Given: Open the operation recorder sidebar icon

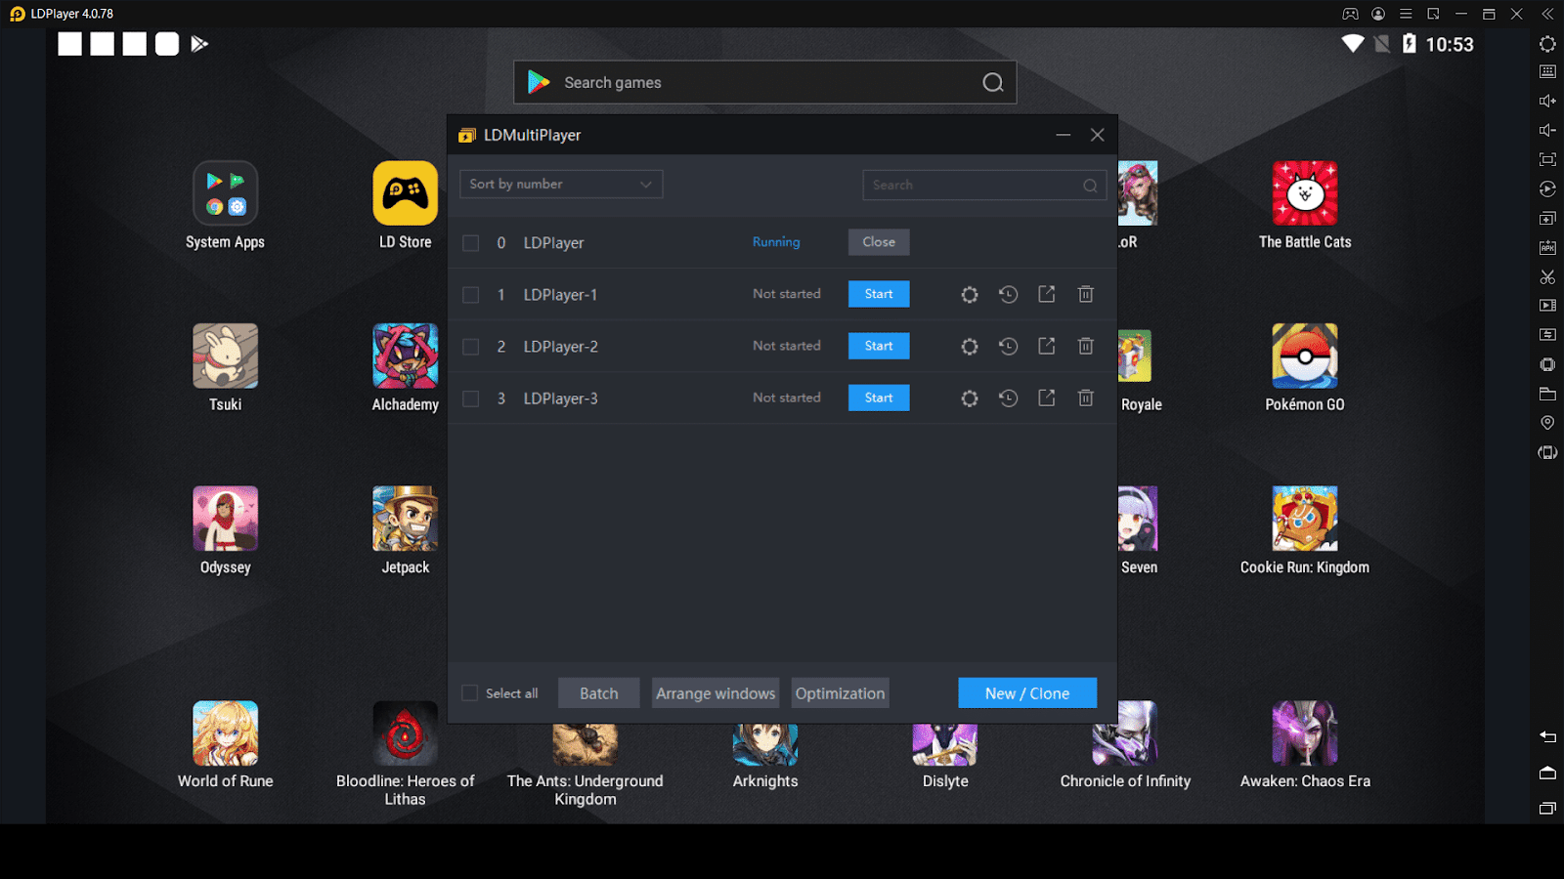Looking at the screenshot, I should pos(1547,188).
